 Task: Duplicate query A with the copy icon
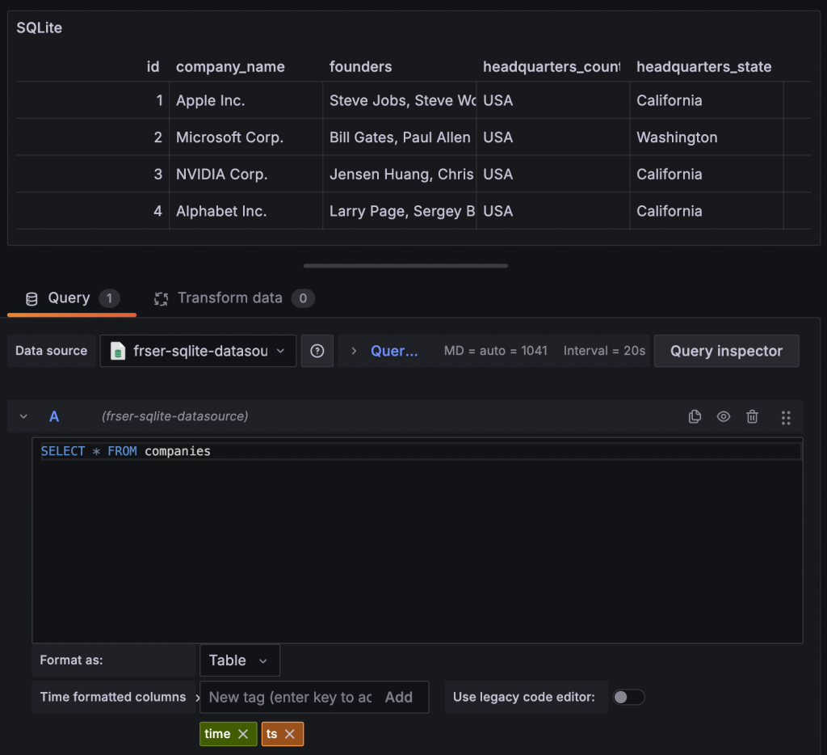point(695,416)
